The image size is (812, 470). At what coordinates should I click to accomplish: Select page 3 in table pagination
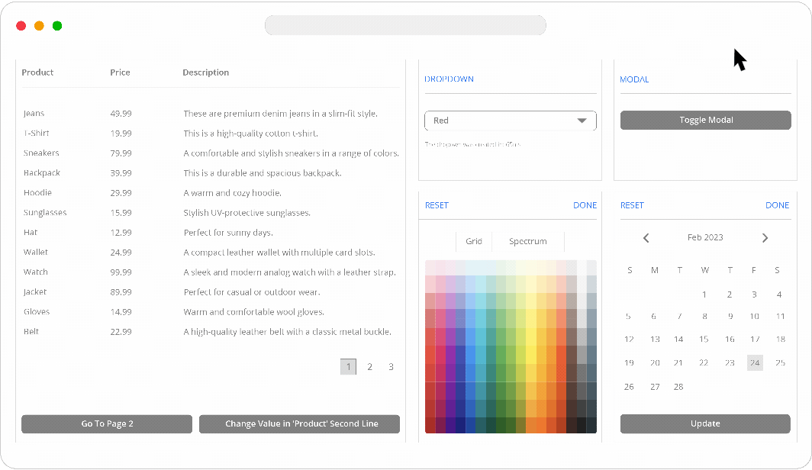(391, 366)
